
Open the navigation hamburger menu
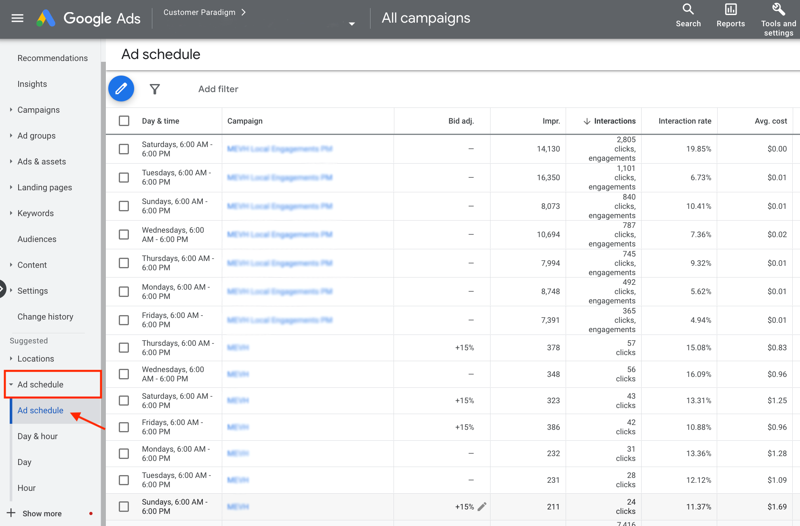click(17, 18)
